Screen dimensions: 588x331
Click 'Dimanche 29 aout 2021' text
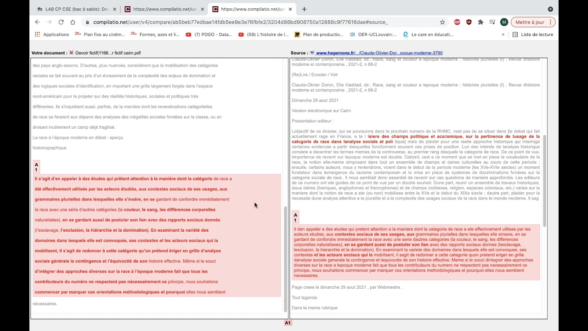pos(315,100)
